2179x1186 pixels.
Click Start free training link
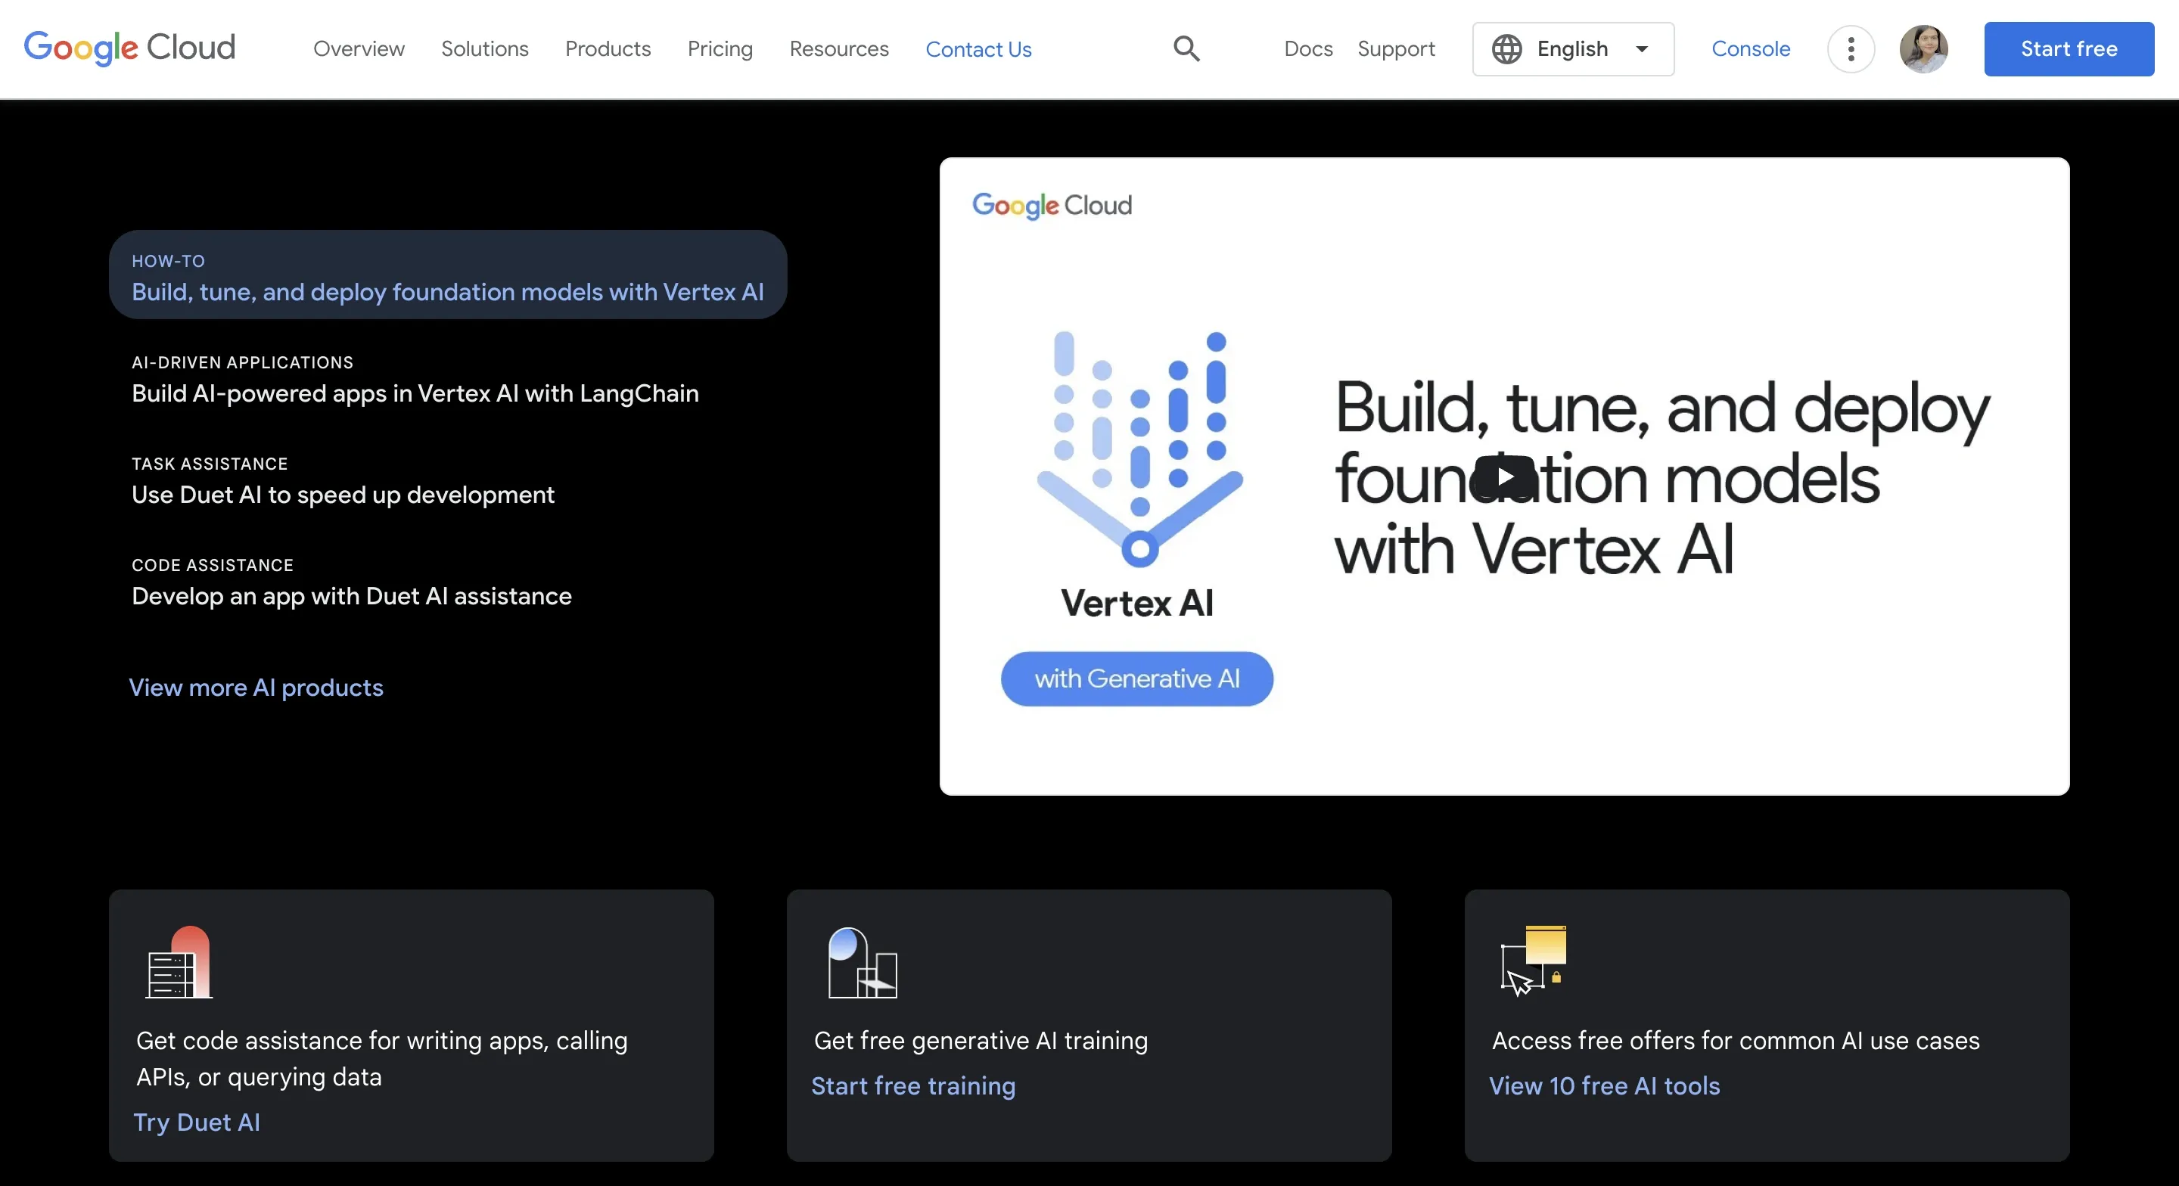coord(913,1086)
